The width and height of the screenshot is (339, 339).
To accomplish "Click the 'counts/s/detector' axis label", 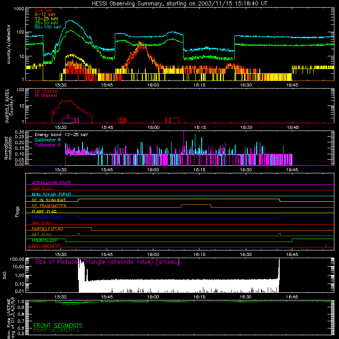I will (x=9, y=44).
